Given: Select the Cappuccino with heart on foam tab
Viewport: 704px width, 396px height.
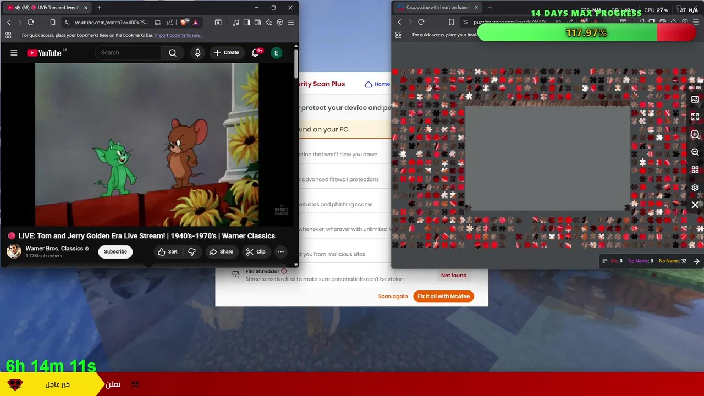Looking at the screenshot, I should (437, 7).
